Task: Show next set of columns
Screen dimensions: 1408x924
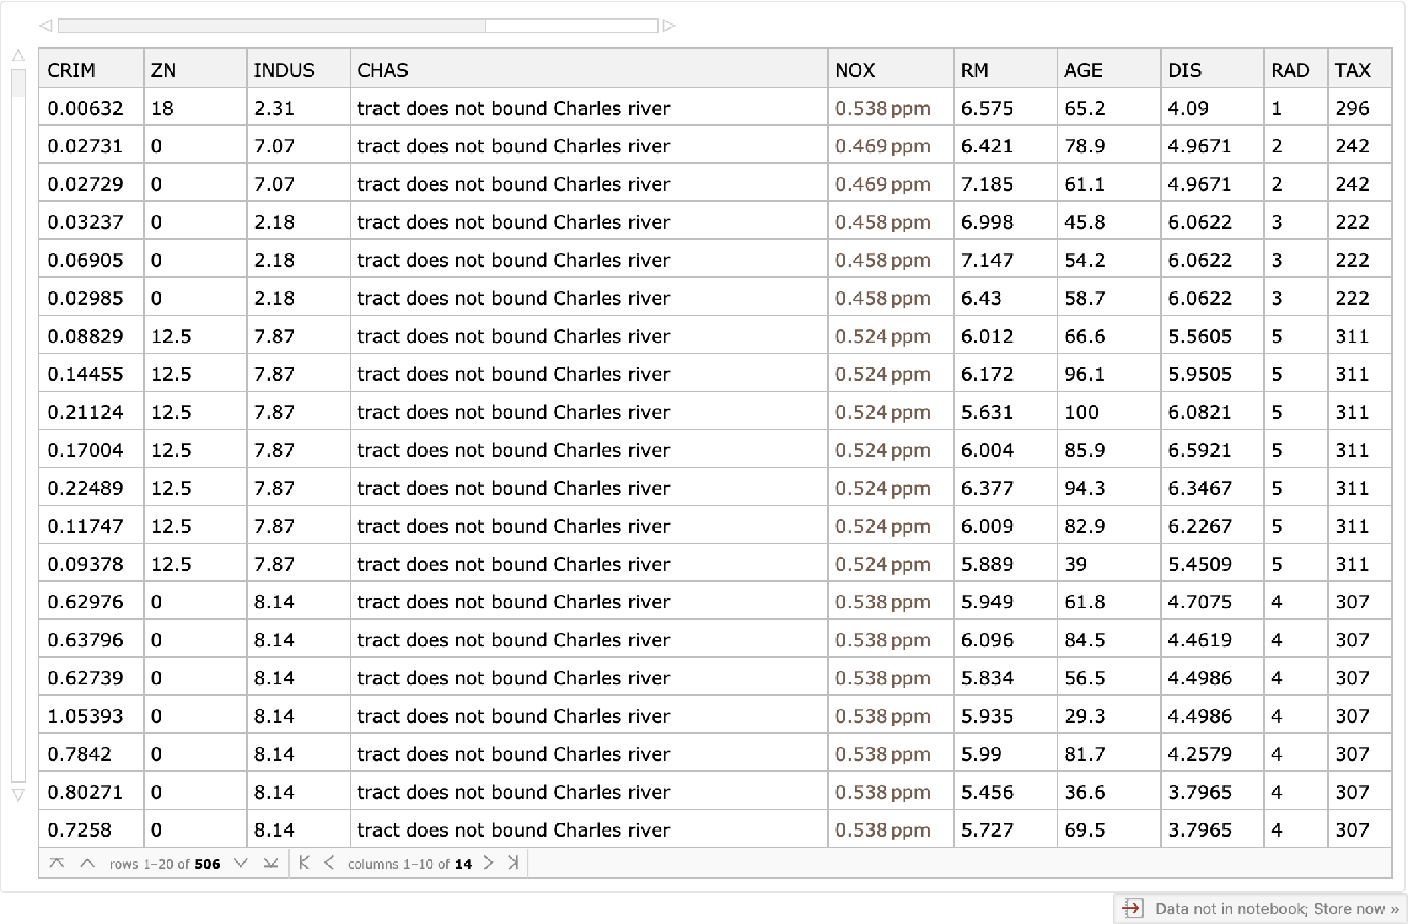Action: pyautogui.click(x=488, y=863)
